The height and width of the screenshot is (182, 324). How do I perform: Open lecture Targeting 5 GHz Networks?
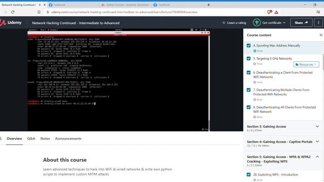click(x=272, y=59)
